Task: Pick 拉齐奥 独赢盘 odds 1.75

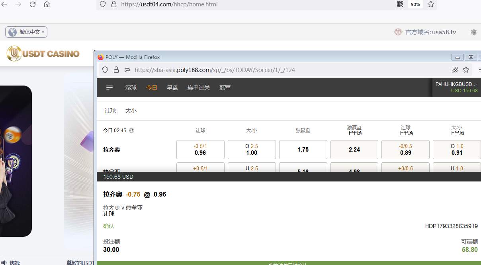Action: coord(303,150)
